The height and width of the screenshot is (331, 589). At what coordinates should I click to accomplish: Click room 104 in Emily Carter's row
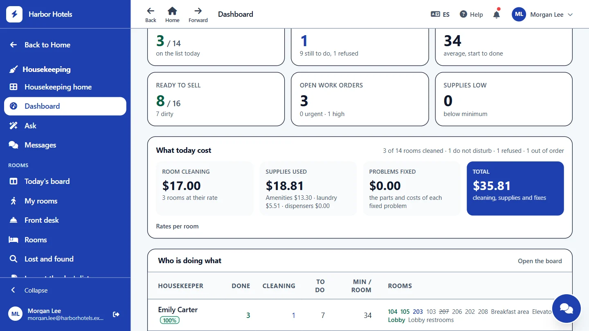coord(393,312)
